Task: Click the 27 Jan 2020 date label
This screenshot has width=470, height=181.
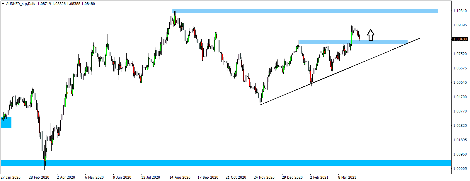Action: pyautogui.click(x=11, y=177)
